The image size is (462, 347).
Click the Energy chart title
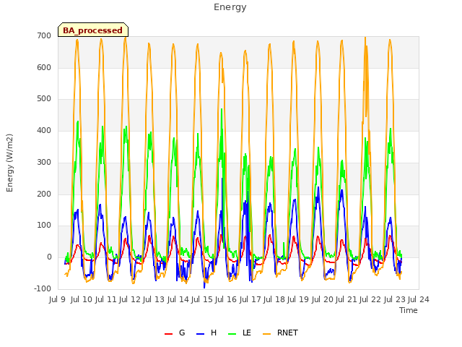tap(230, 7)
